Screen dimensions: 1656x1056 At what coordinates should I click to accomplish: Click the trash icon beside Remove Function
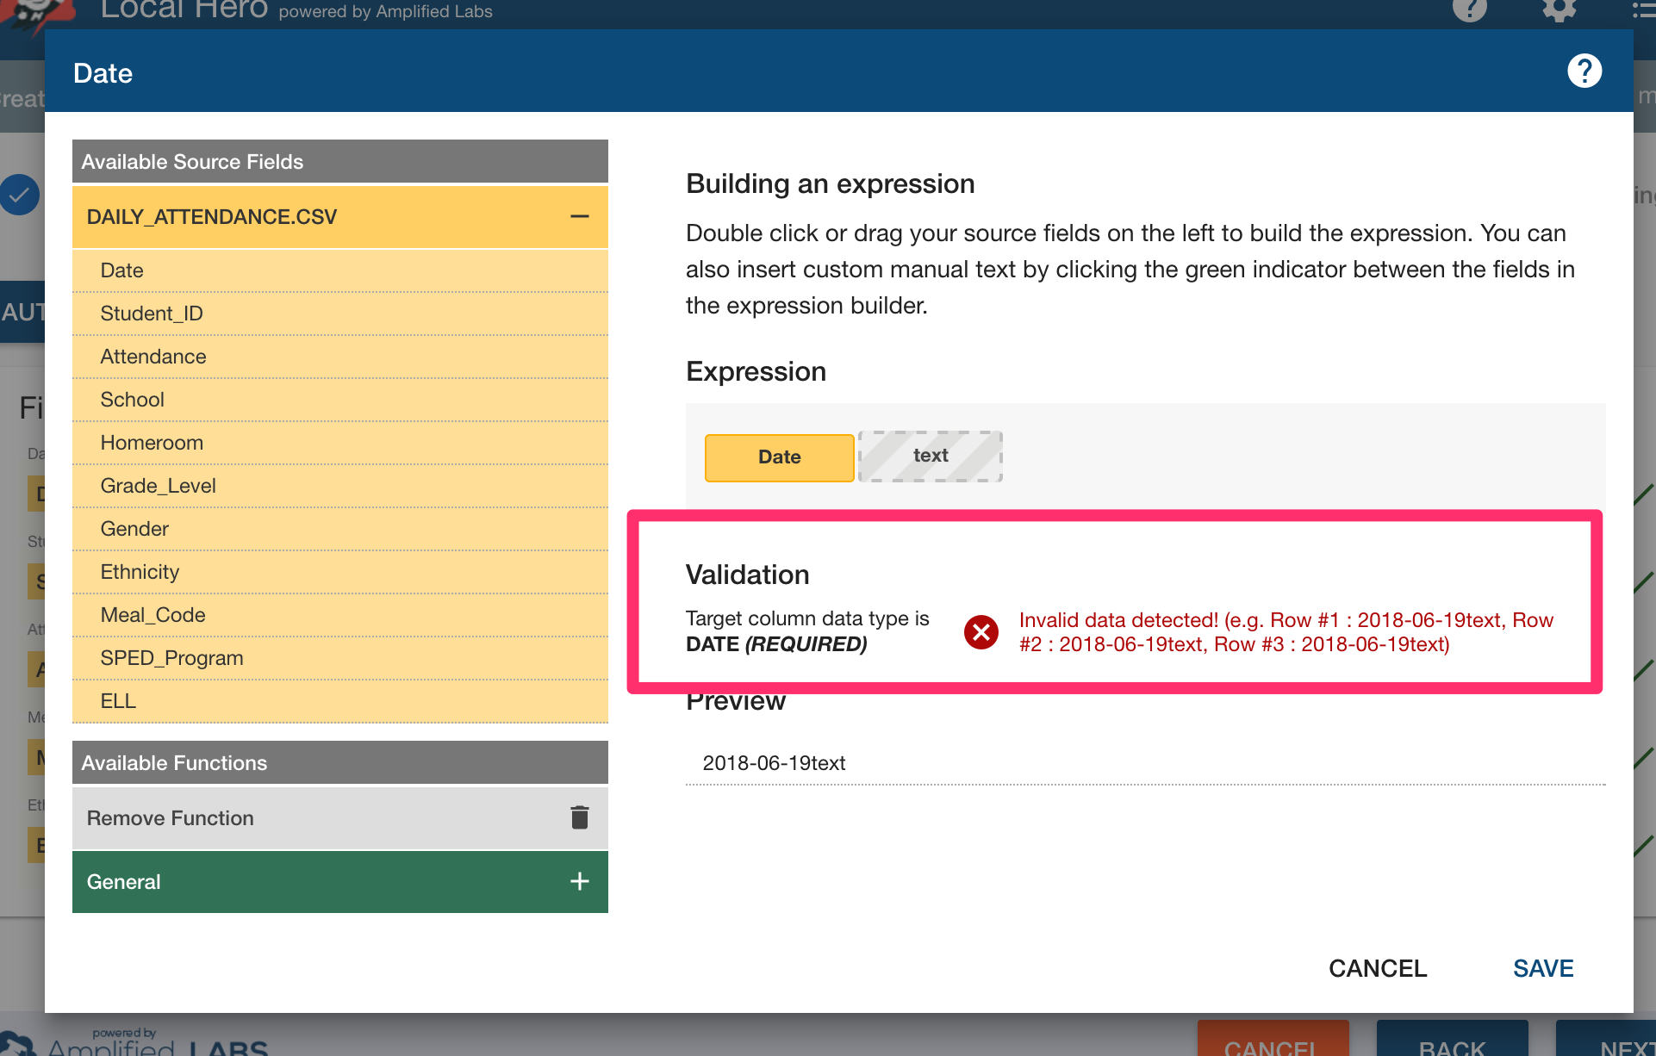click(579, 817)
